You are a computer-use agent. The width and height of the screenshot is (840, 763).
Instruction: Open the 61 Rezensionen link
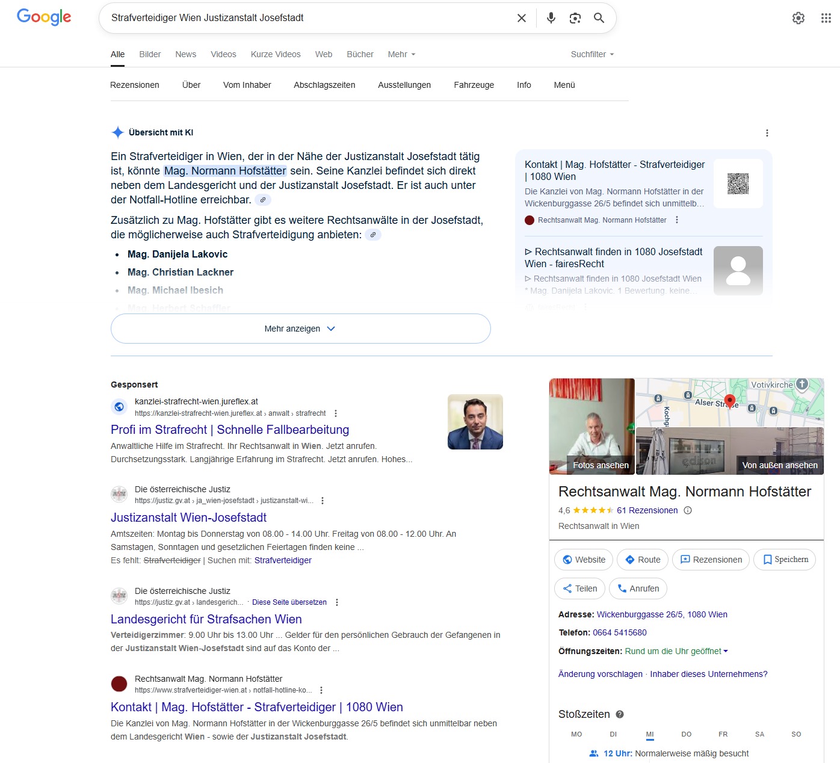click(647, 510)
